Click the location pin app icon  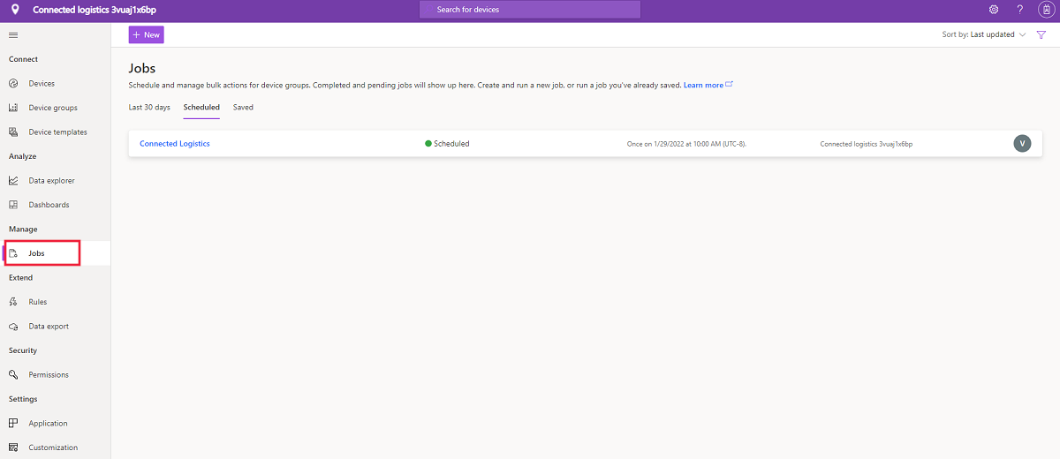click(15, 10)
